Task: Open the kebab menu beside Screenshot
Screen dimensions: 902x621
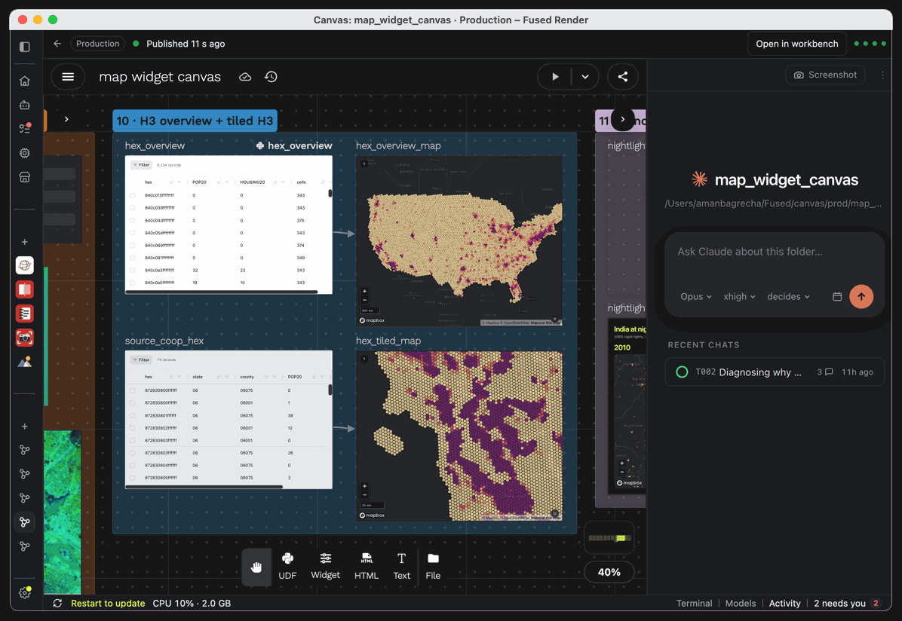Action: (882, 75)
